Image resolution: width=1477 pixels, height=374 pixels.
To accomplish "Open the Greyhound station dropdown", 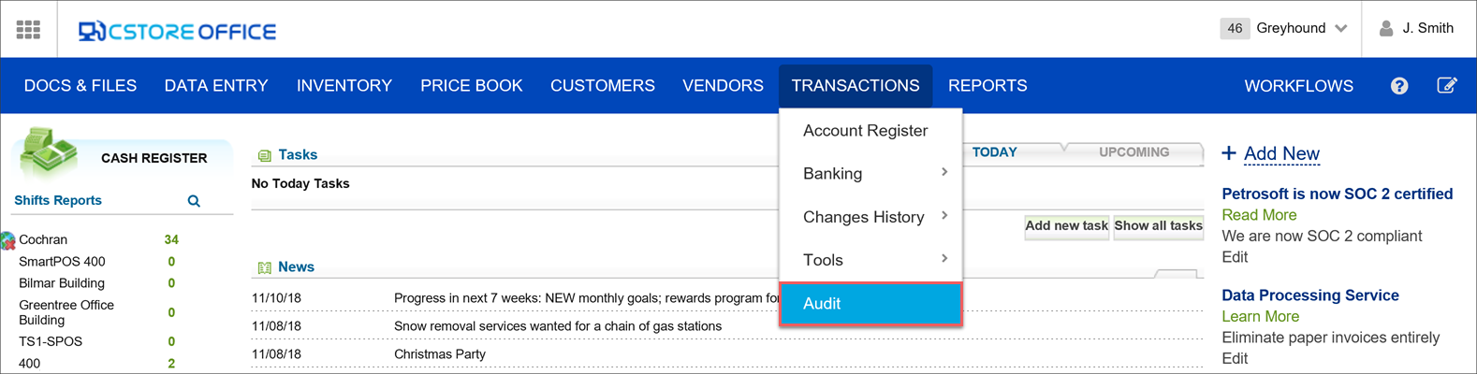I will 1340,29.
